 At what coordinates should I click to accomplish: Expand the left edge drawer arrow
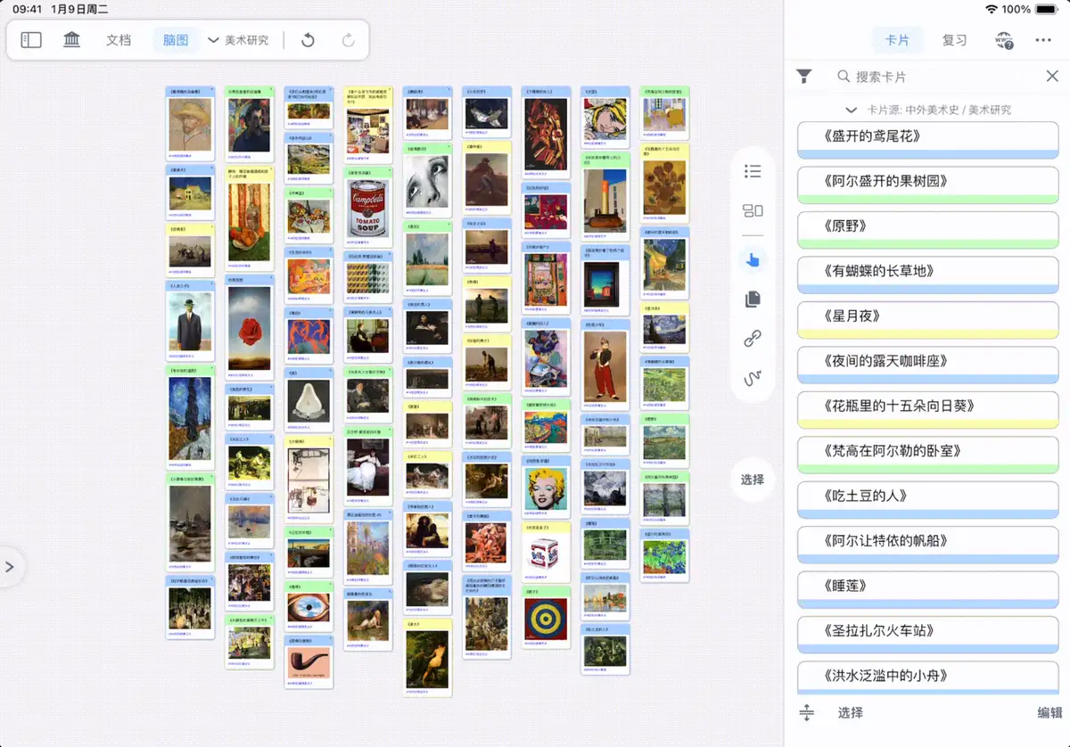[10, 566]
